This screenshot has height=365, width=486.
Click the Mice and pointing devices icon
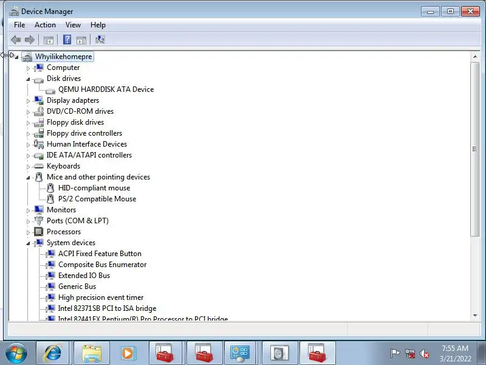tap(39, 177)
